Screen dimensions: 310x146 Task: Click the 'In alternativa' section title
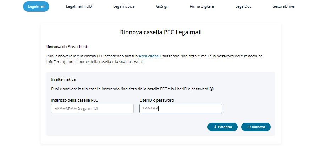point(63,79)
